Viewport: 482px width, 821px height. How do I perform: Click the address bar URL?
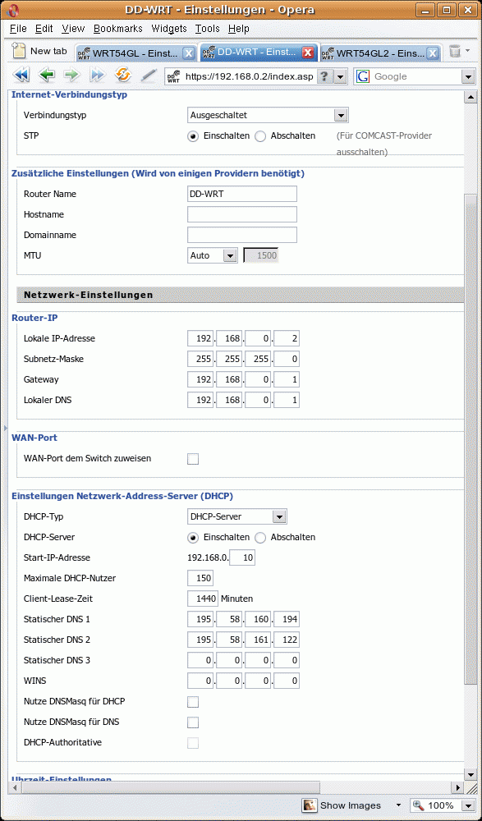coord(250,77)
